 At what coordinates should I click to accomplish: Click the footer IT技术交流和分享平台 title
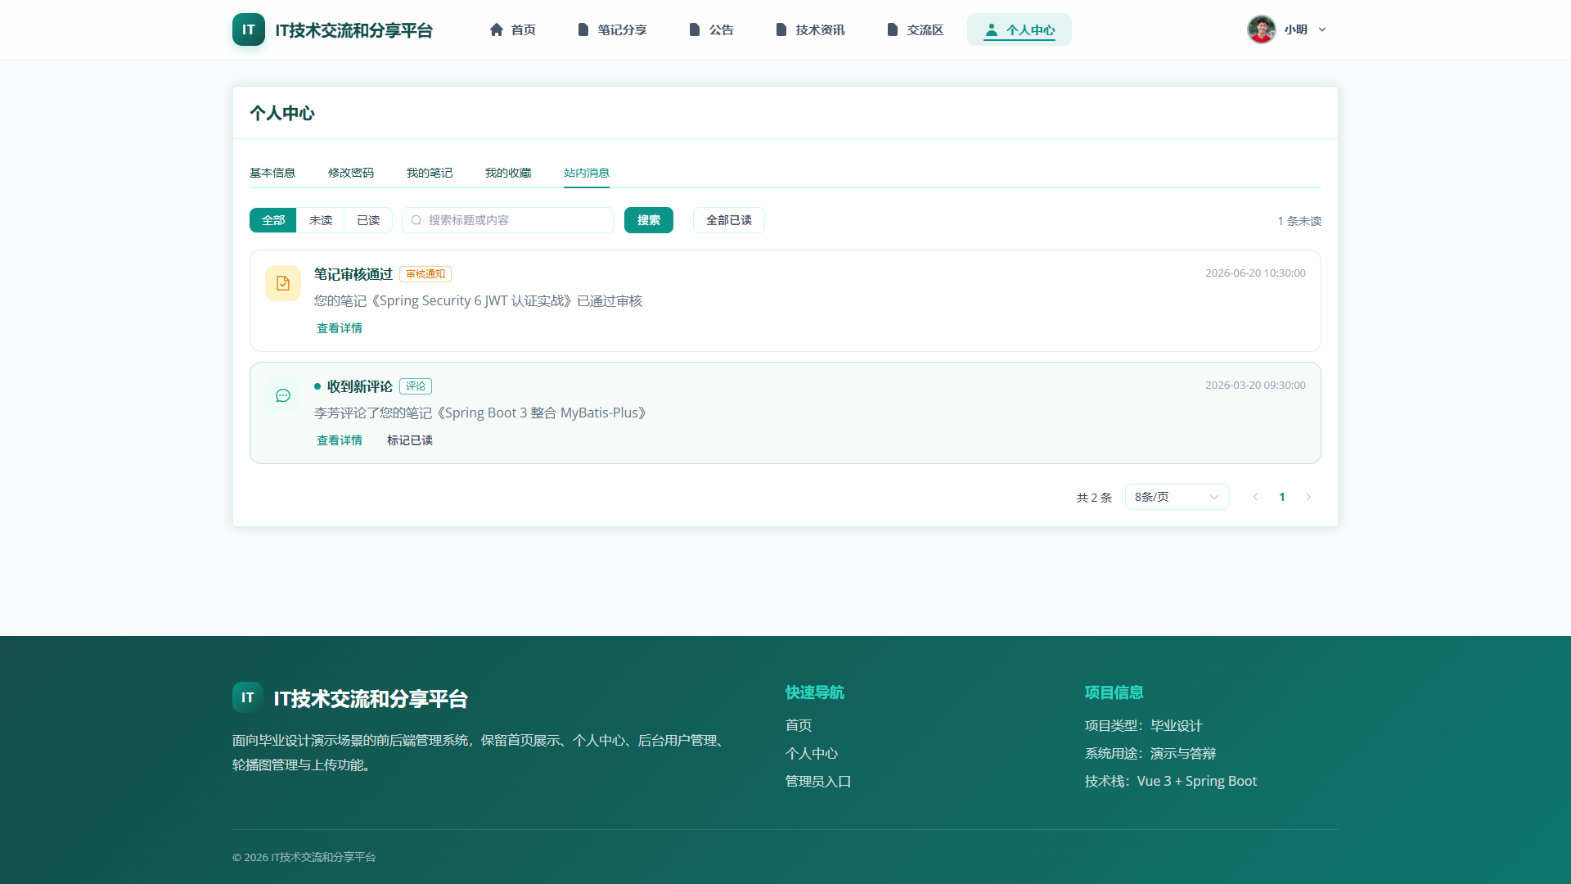click(x=371, y=699)
